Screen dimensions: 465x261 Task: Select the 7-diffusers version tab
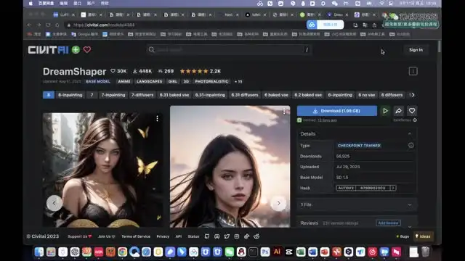[x=142, y=95]
